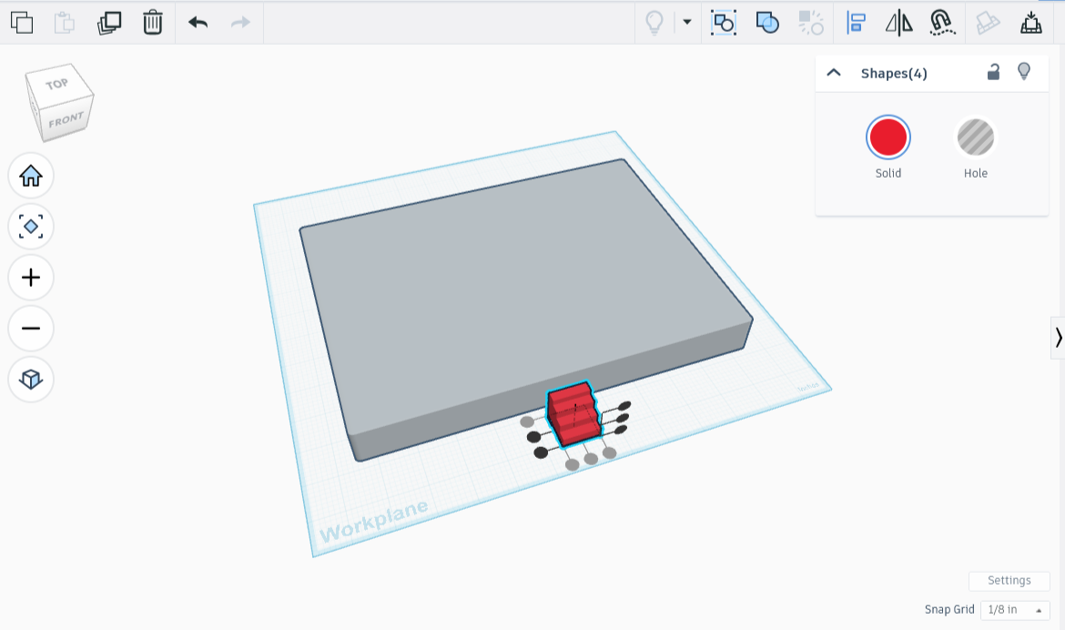Fit all in view

coord(31,227)
